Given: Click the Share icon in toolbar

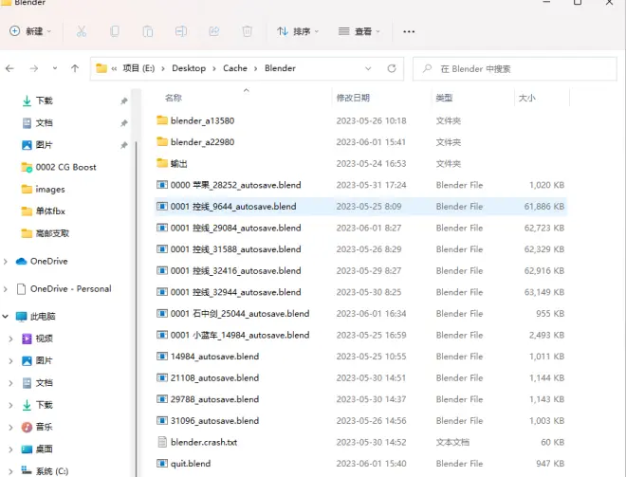Looking at the screenshot, I should [x=214, y=31].
